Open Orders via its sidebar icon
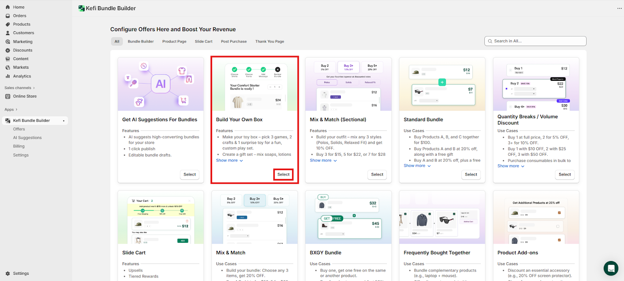 click(8, 16)
